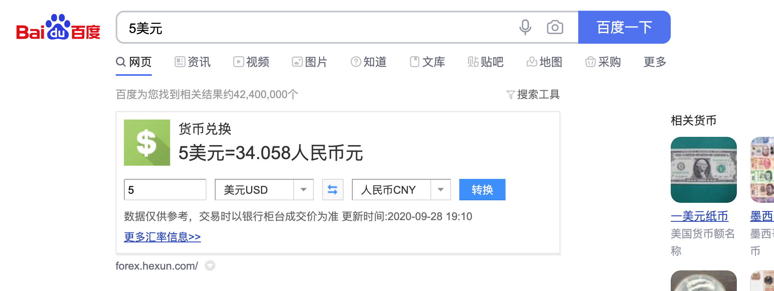Switch to the 资讯 tab

pyautogui.click(x=192, y=62)
